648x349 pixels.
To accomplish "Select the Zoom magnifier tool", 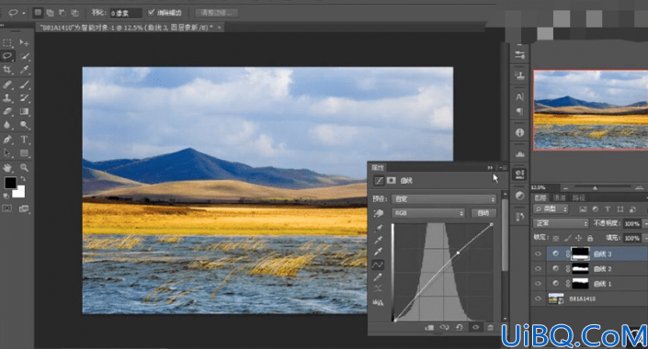I will point(25,167).
